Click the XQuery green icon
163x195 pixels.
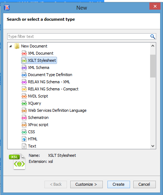[24, 103]
